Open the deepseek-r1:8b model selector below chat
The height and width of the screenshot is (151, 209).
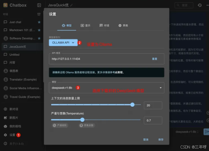187,132
